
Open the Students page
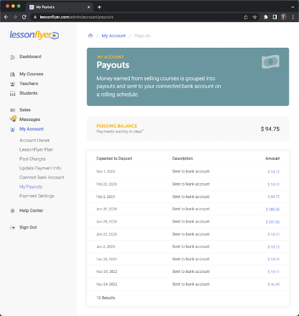point(28,93)
